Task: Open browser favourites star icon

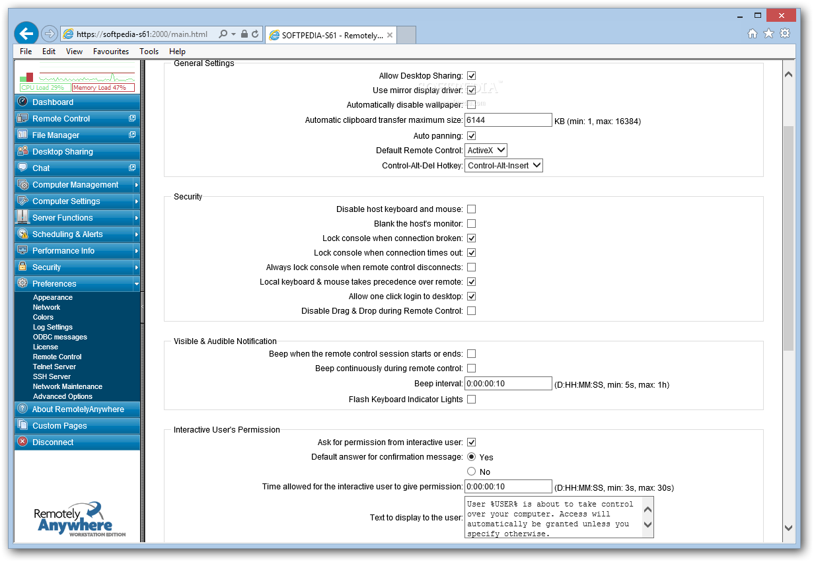Action: (x=768, y=34)
